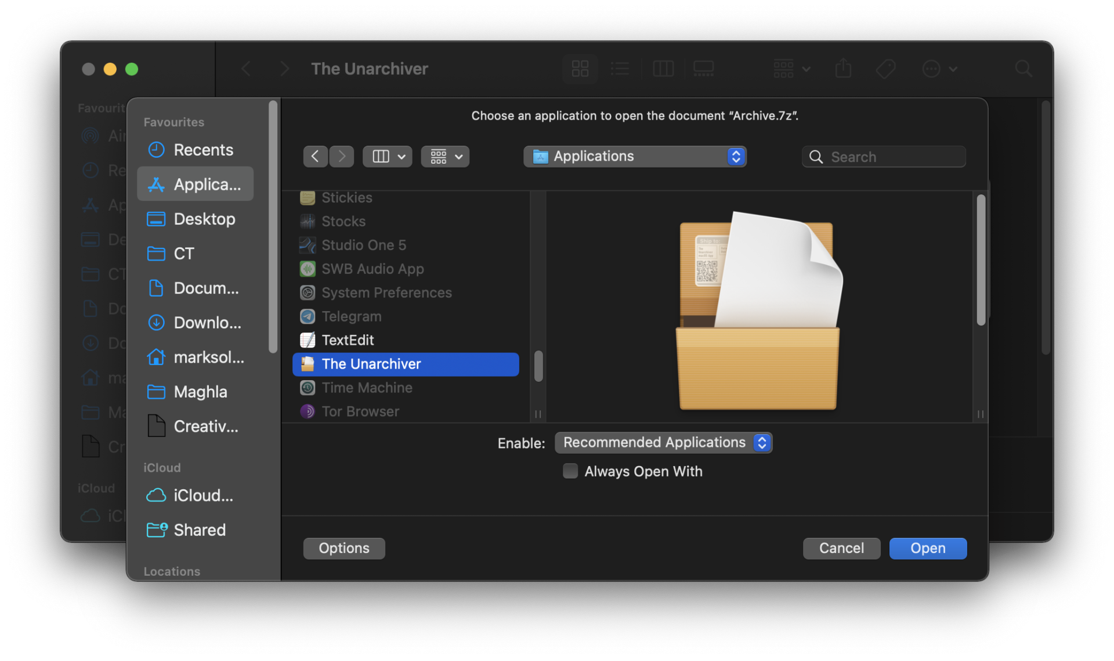Select Tor Browser in the application list
The image size is (1114, 661).
406,412
